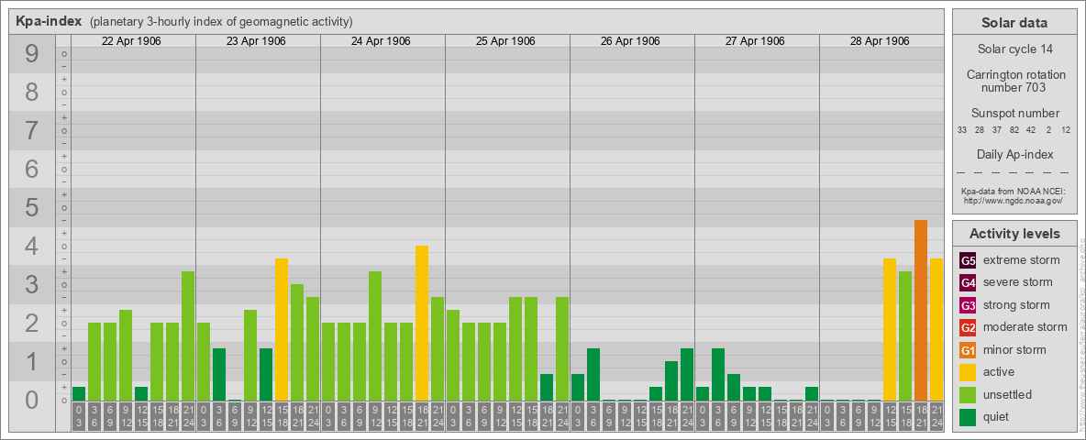
Task: Click the Solar data panel heading
Action: point(1014,23)
